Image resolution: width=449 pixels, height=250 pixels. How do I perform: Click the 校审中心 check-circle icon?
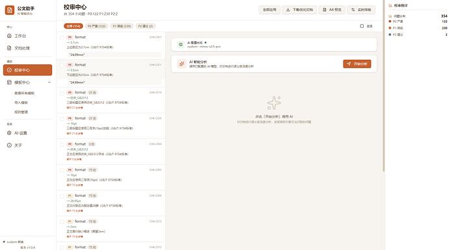[9, 70]
